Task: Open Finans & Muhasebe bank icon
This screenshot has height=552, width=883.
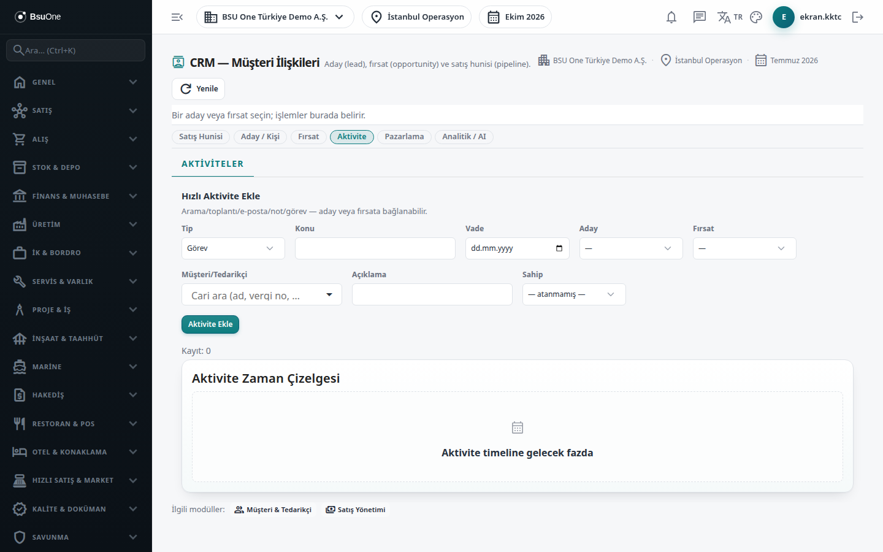Action: pos(20,196)
